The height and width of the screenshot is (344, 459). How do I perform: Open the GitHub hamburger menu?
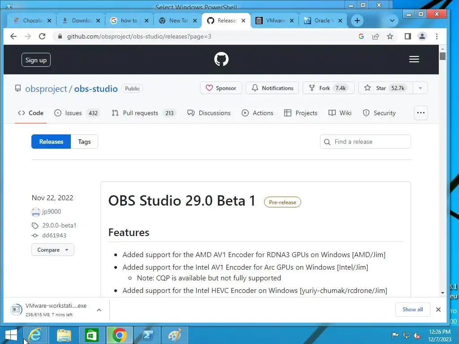414,60
